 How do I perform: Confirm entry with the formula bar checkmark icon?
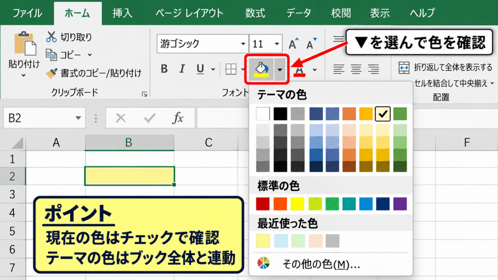(x=149, y=118)
